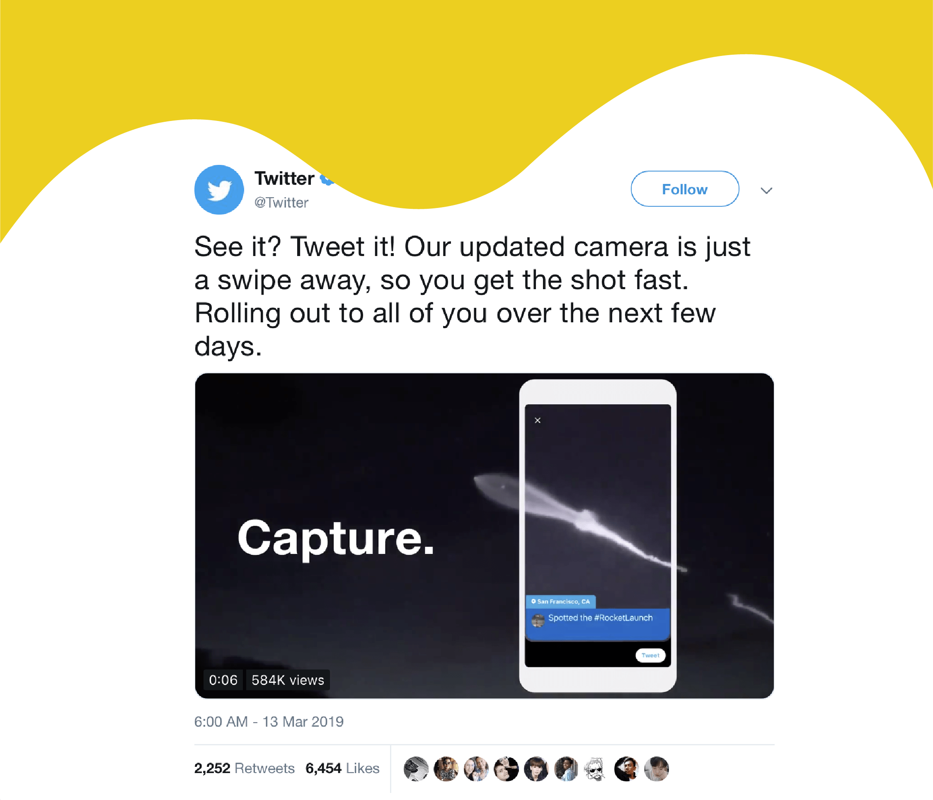This screenshot has height=800, width=933.
Task: Open the 6:00 AM - 13 Mar 2019 timestamp
Action: 269,722
